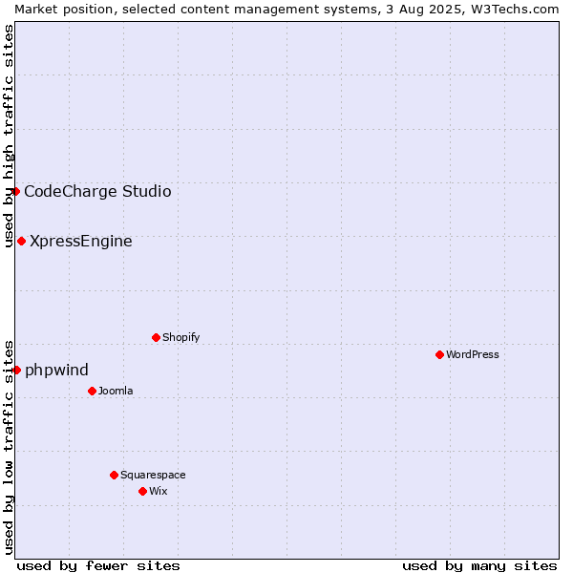Select the phpwind red data point
The height and width of the screenshot is (573, 573).
click(16, 371)
